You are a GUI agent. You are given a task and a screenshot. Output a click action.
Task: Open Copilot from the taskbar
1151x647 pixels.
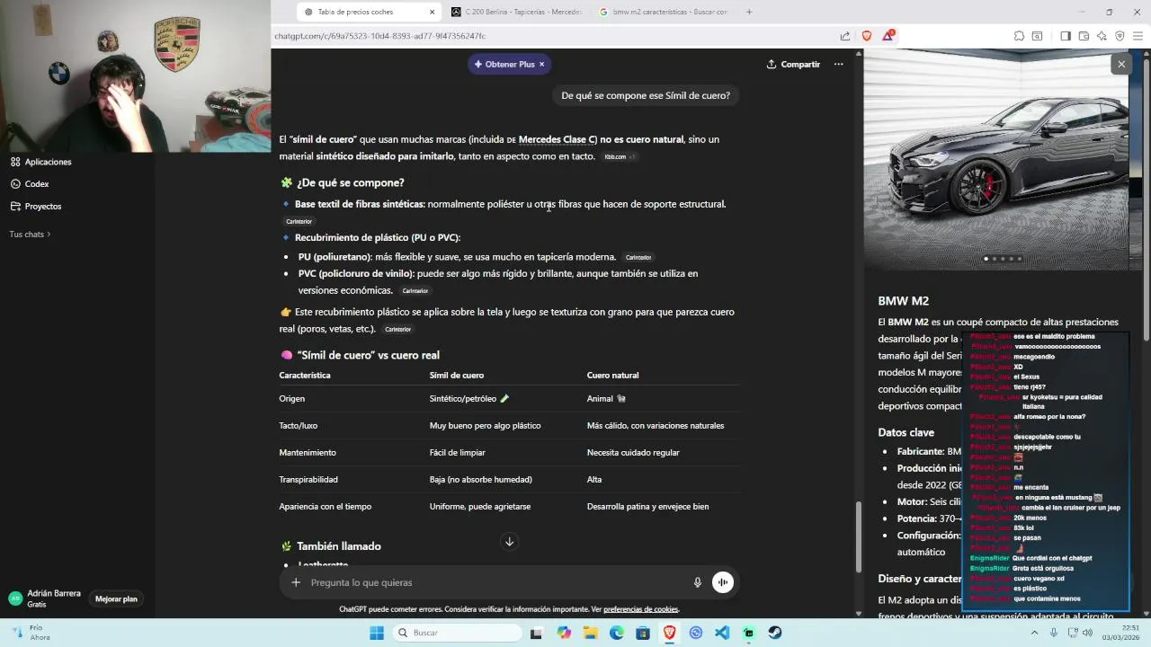click(564, 633)
